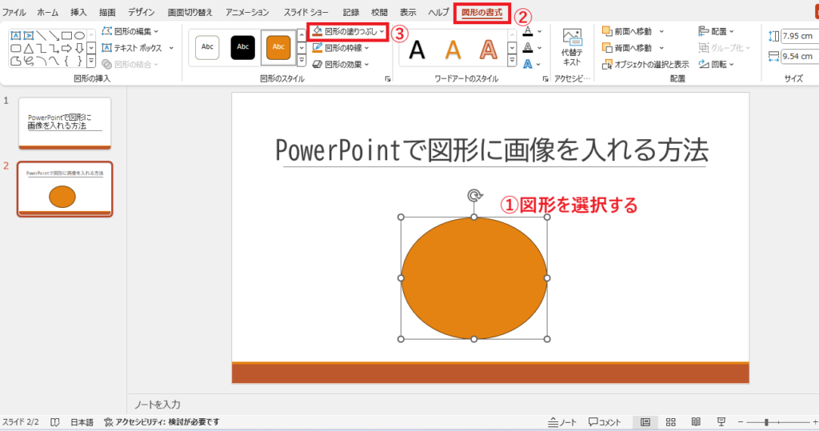Insert the right brace shape

79,61
